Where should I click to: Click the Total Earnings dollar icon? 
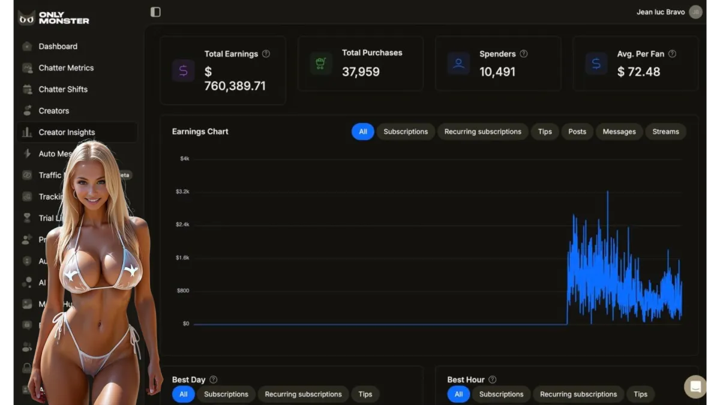click(184, 70)
